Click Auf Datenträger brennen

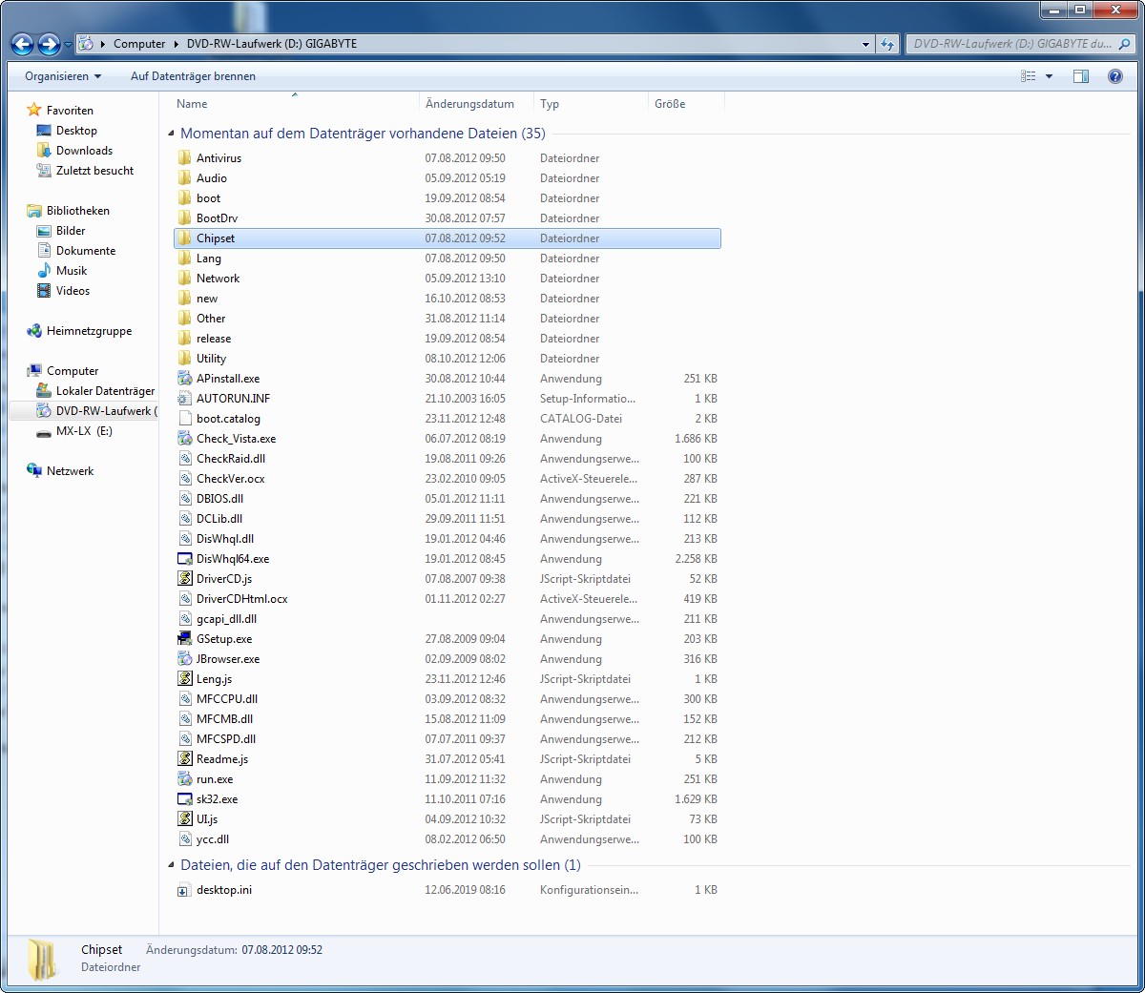(193, 76)
